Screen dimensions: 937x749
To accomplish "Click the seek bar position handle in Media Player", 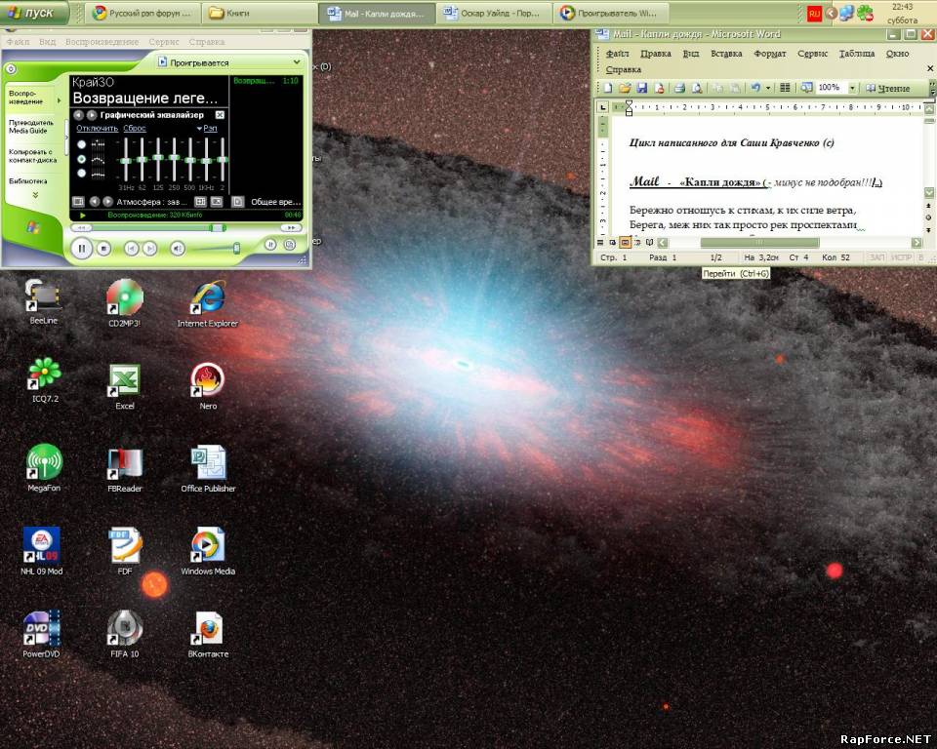I will pyautogui.click(x=218, y=227).
